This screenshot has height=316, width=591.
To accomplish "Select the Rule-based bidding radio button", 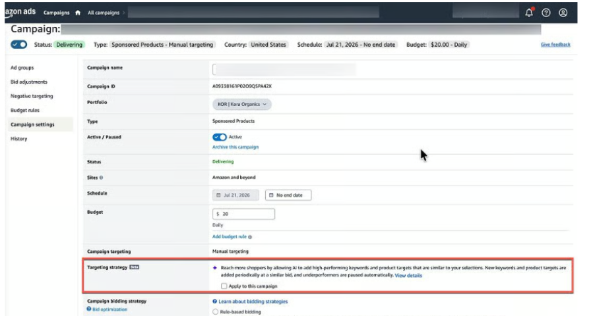I will (215, 312).
